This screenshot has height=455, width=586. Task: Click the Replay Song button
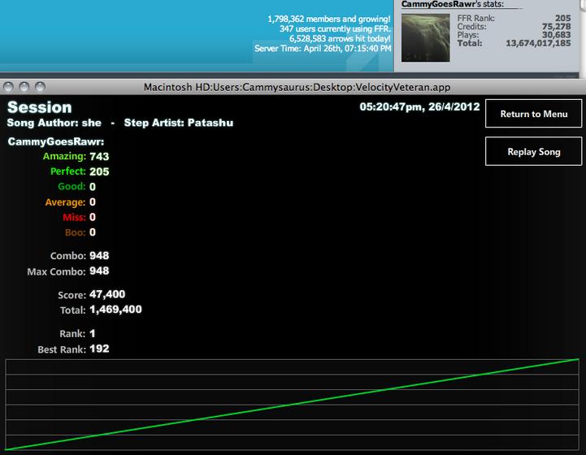(533, 151)
